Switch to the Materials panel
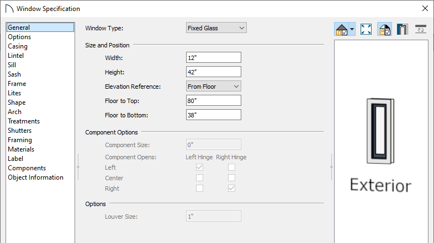The height and width of the screenshot is (243, 434). 21,149
